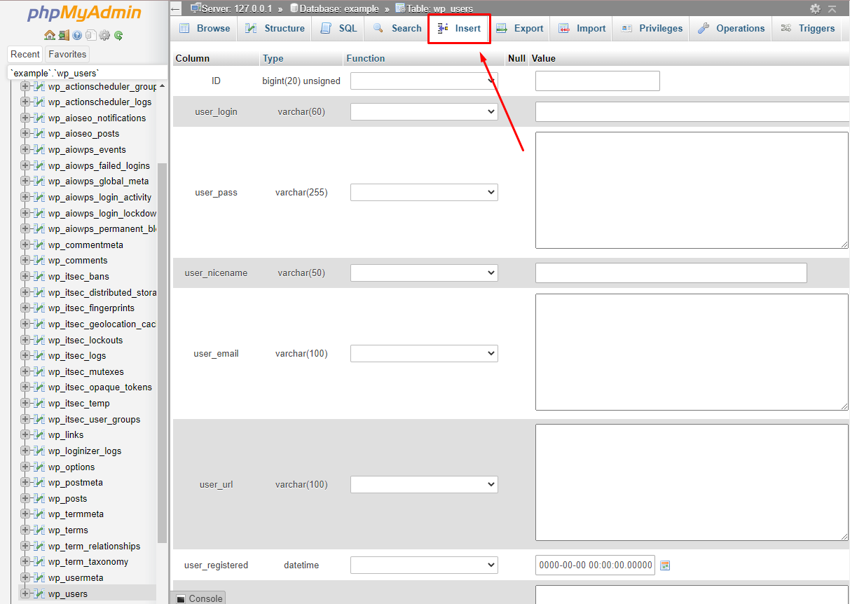Click table icon beside wp_commentmeta in tree
The image size is (850, 604).
(39, 245)
